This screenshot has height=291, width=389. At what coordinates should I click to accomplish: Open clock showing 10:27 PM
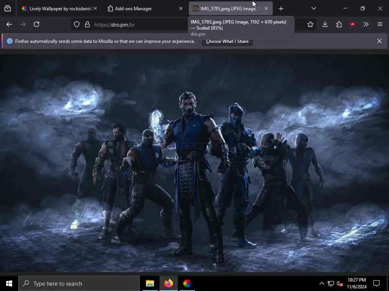(x=356, y=283)
